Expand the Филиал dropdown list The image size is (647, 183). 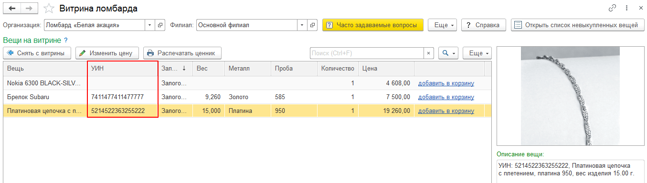pyautogui.click(x=302, y=25)
